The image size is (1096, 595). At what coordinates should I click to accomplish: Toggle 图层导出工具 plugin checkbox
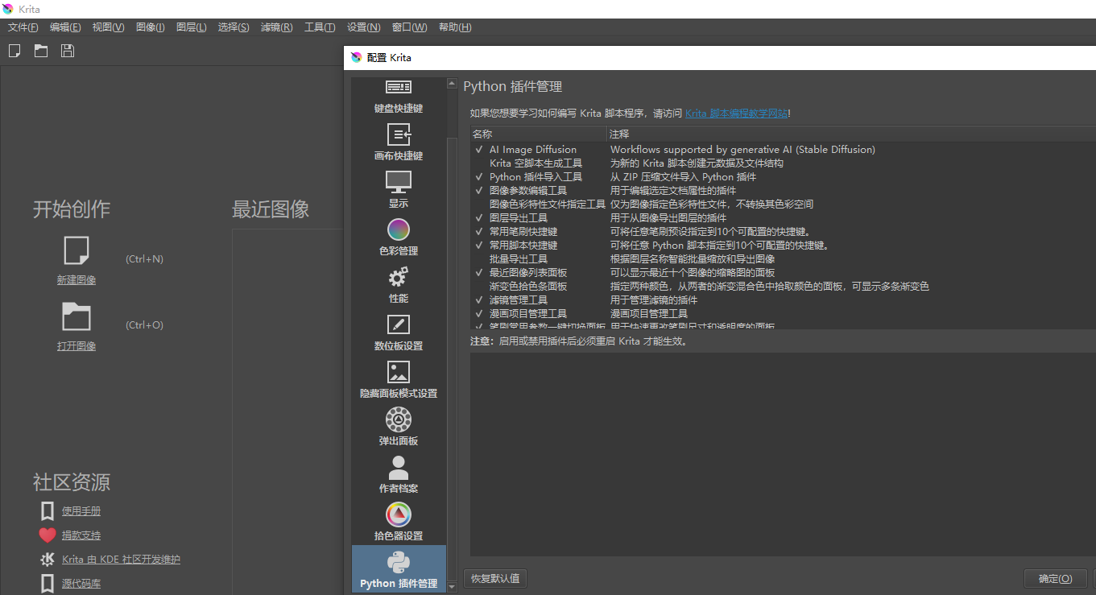coord(479,218)
